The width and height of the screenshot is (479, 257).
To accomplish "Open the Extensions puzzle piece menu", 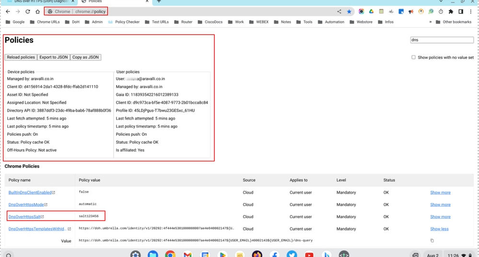I will tap(451, 11).
